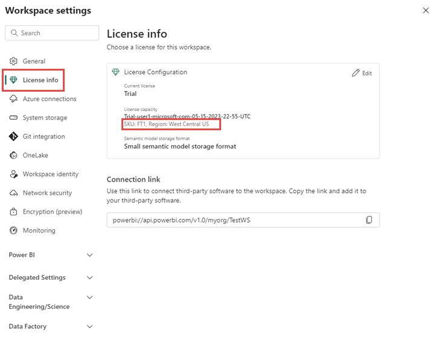Expand the Data Factory section
The height and width of the screenshot is (339, 438).
90,326
